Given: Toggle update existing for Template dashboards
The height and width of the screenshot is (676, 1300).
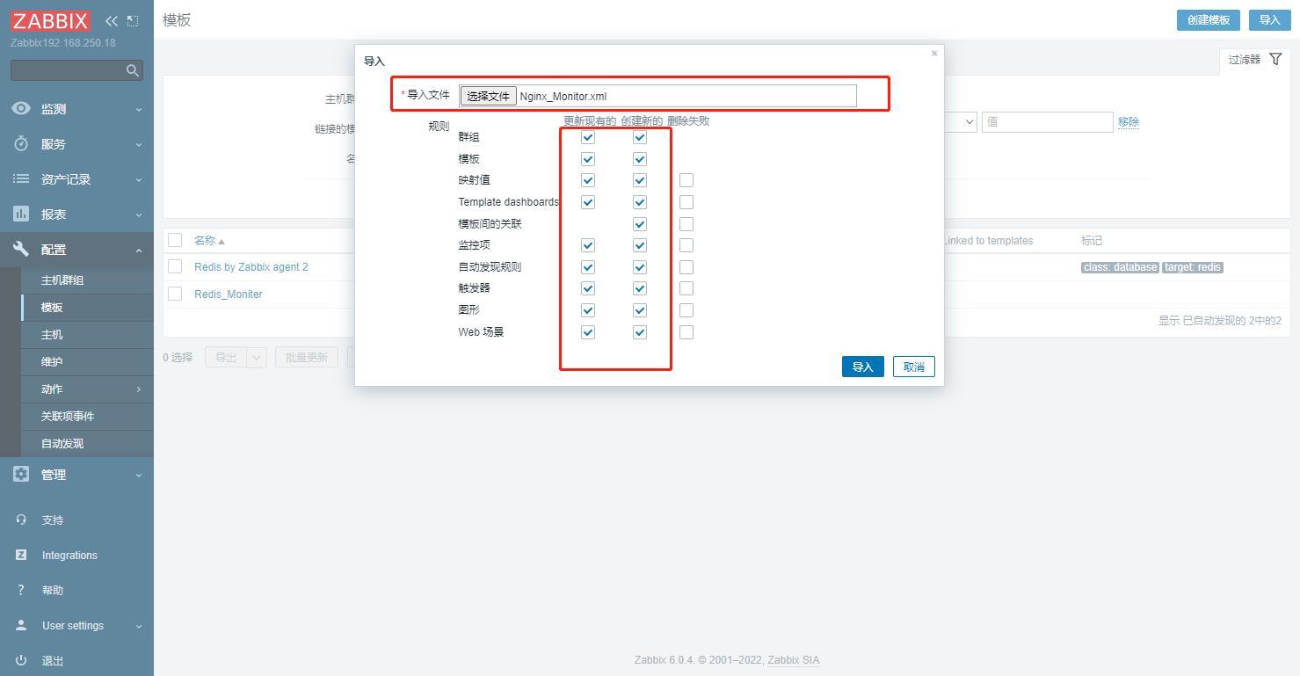Looking at the screenshot, I should click(588, 202).
